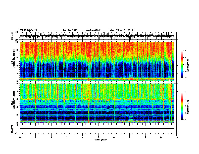Click the "-3" tick on the ch.2 colorbar

click(185, 92)
